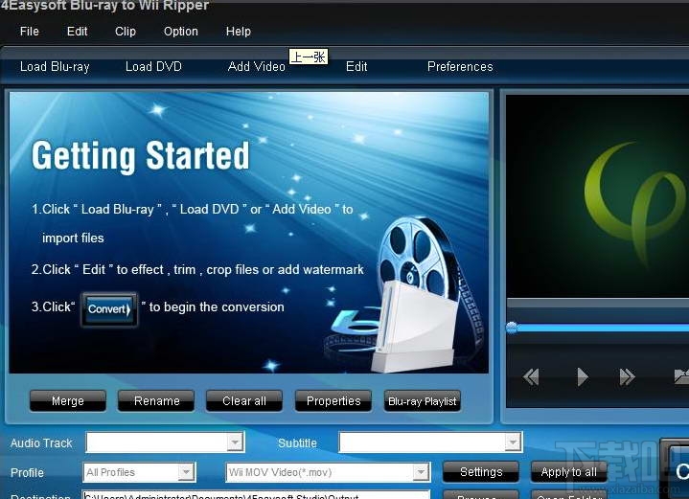Image resolution: width=689 pixels, height=499 pixels.
Task: Expand the Subtitle dropdown
Action: (x=513, y=442)
